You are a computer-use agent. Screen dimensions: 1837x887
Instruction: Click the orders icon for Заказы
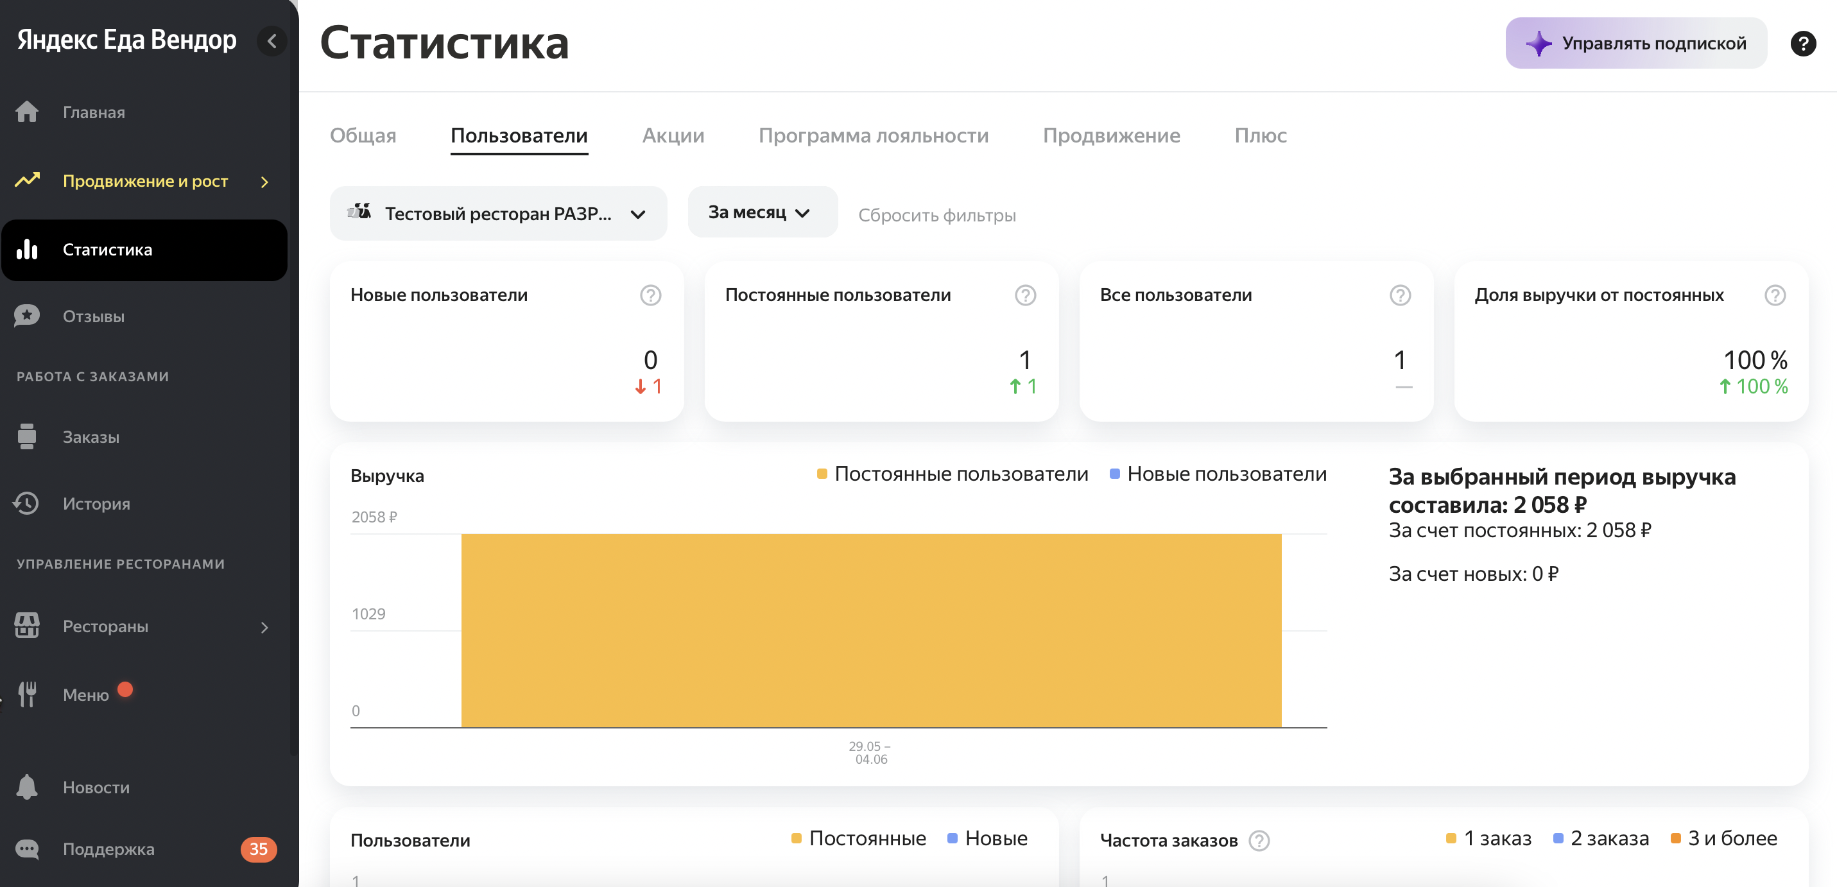27,436
